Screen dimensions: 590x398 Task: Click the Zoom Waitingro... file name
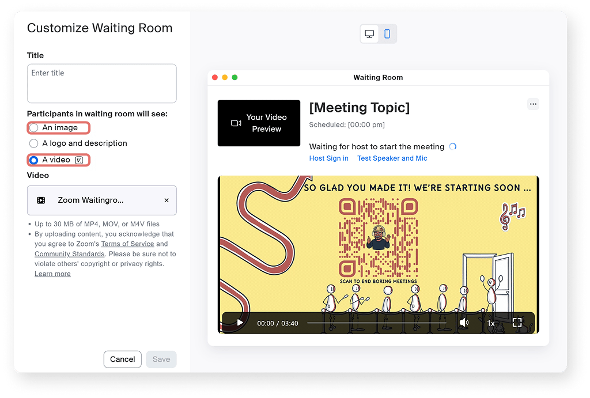pos(90,200)
